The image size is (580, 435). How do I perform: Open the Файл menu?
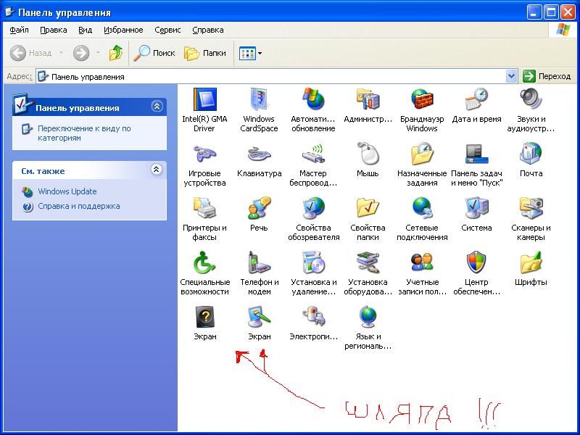click(x=19, y=30)
